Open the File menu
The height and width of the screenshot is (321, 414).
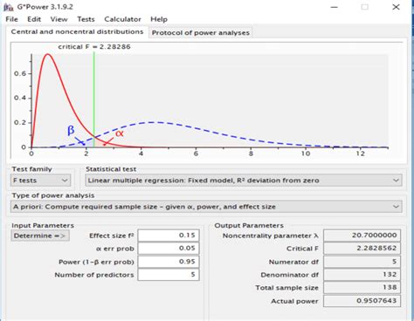[x=11, y=19]
